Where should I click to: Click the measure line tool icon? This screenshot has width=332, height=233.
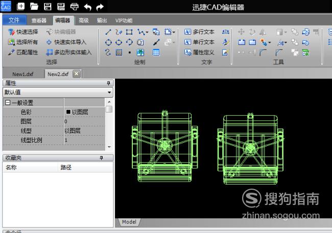156,42
